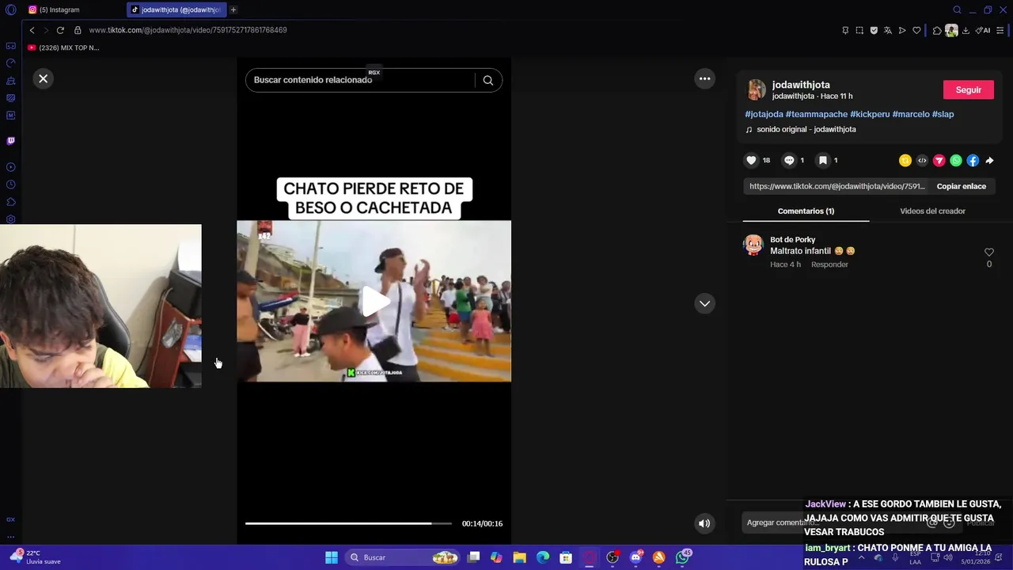Image resolution: width=1013 pixels, height=570 pixels.
Task: Share via the yellow repost icon
Action: (x=905, y=161)
